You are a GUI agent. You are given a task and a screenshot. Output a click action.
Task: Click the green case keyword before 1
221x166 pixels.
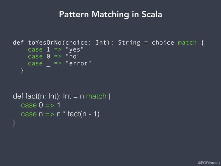point(35,50)
